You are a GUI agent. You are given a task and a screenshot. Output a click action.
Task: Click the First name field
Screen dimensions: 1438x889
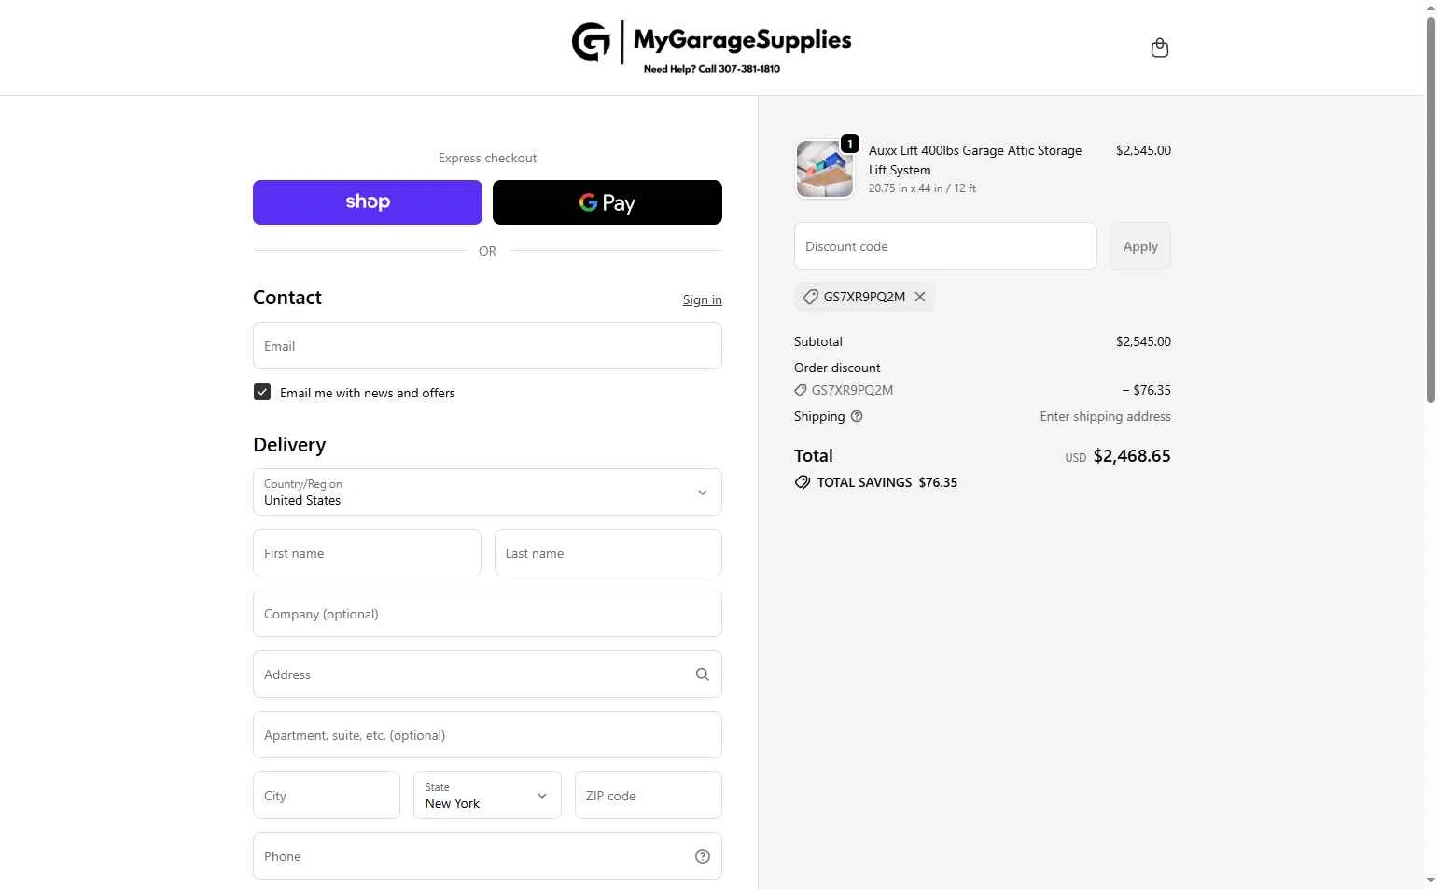click(x=367, y=553)
